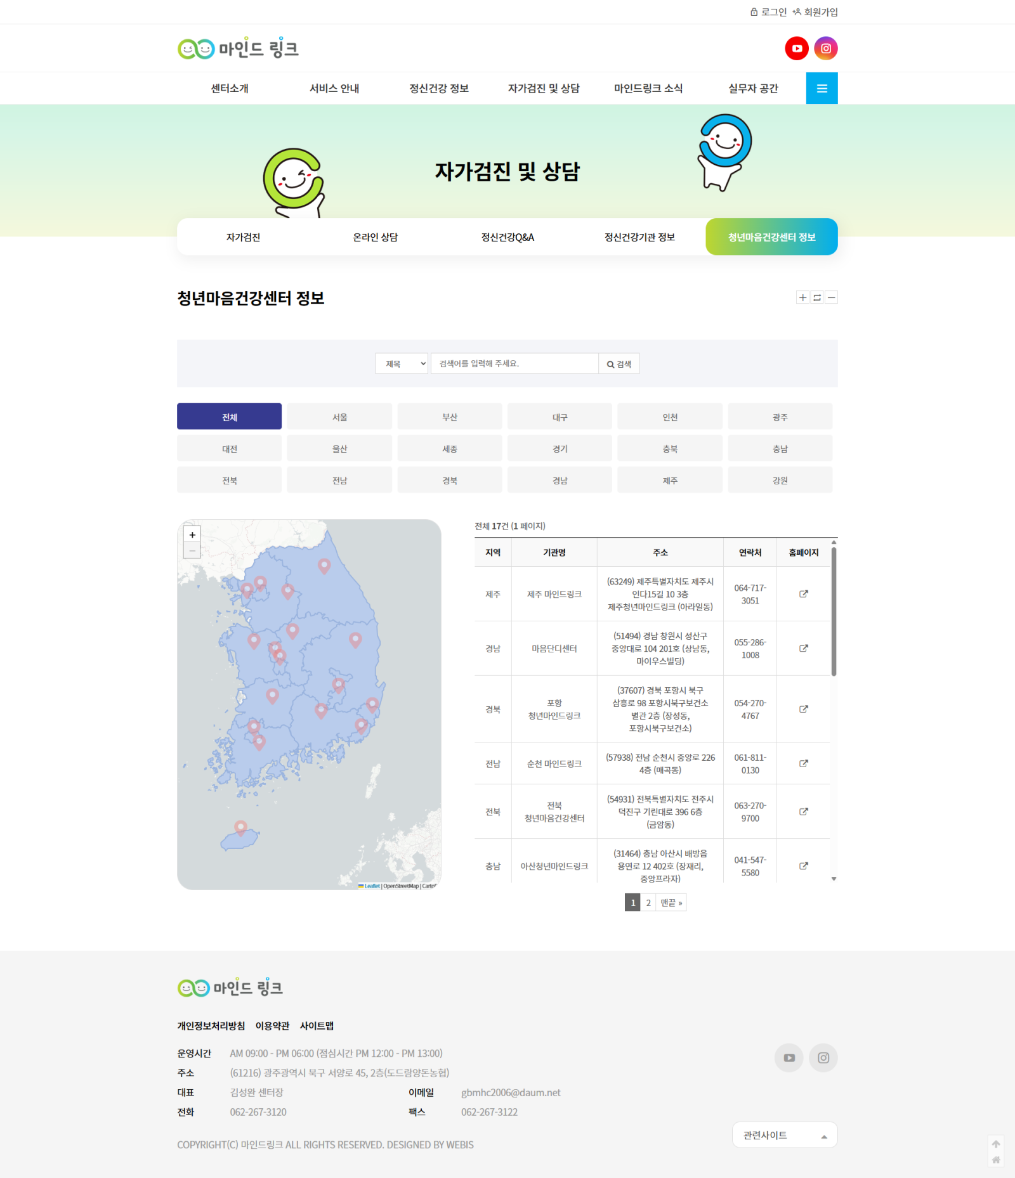Switch to the 온라인 상담 tab

coord(375,237)
